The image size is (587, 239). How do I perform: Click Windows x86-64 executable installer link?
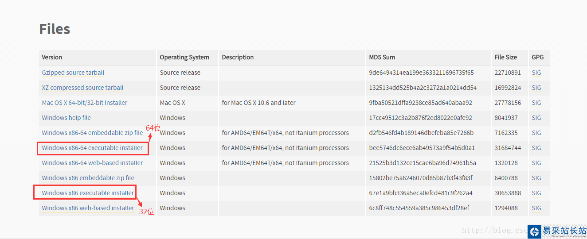click(x=92, y=148)
